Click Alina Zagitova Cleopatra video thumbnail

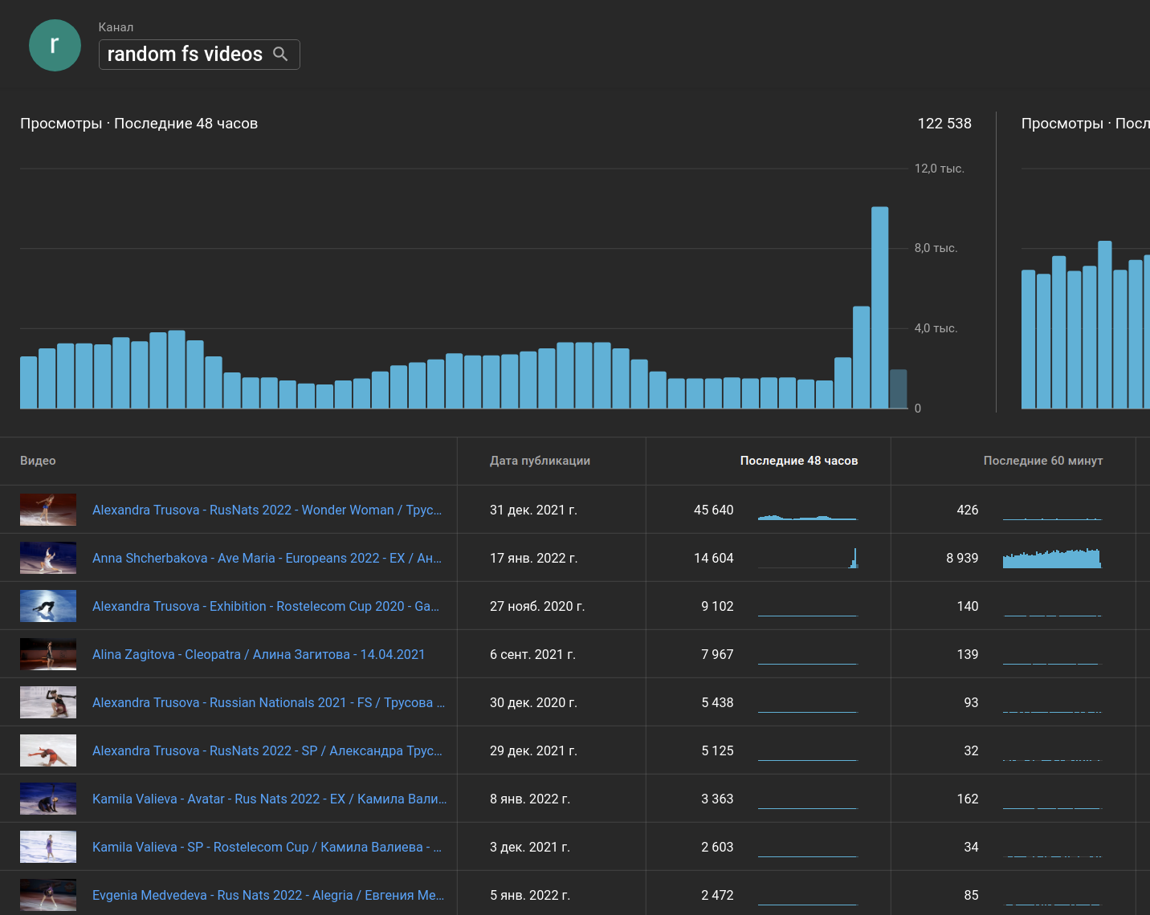click(x=48, y=654)
